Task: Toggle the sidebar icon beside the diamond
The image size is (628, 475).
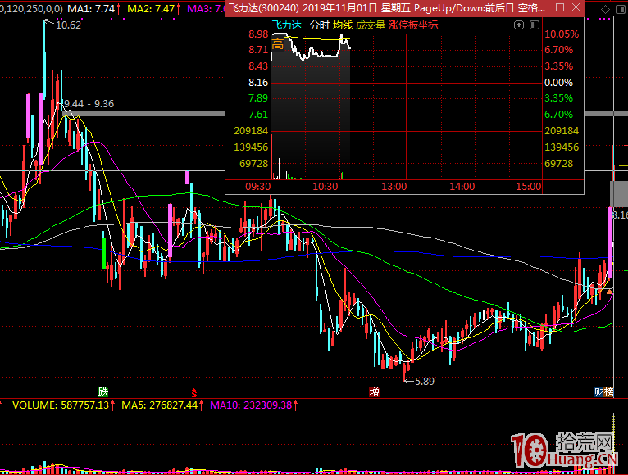Action: [x=621, y=9]
